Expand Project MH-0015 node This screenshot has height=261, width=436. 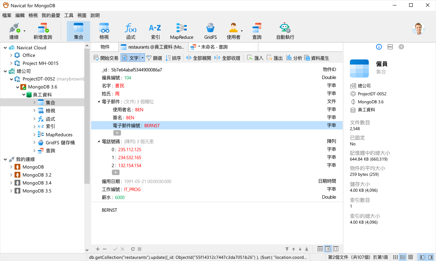(11, 63)
